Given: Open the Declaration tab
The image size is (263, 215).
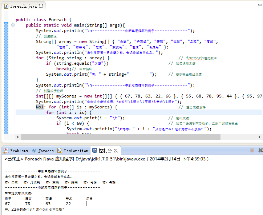Looking at the screenshot, I should tap(76, 151).
